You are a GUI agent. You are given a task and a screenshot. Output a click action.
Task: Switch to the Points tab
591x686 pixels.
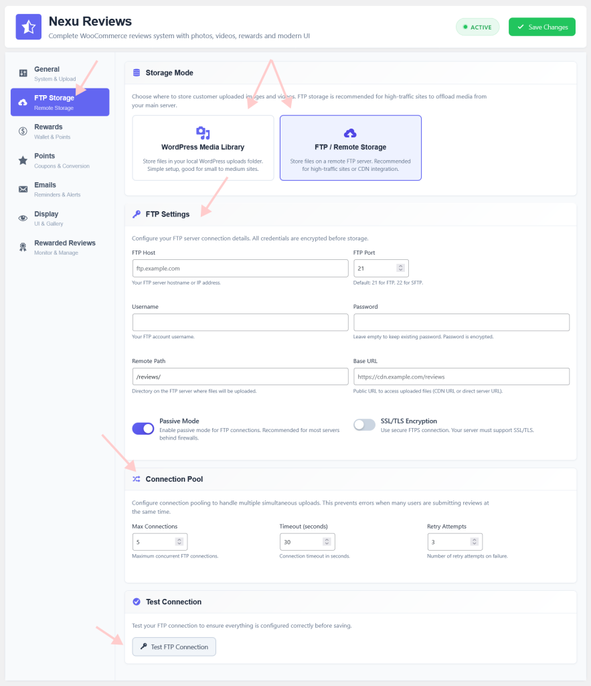coord(60,160)
